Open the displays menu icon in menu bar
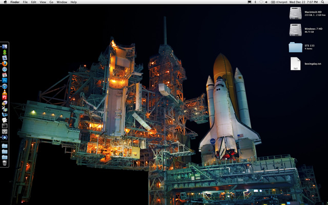Image resolution: width=328 pixels, height=205 pixels. (x=250, y=2)
